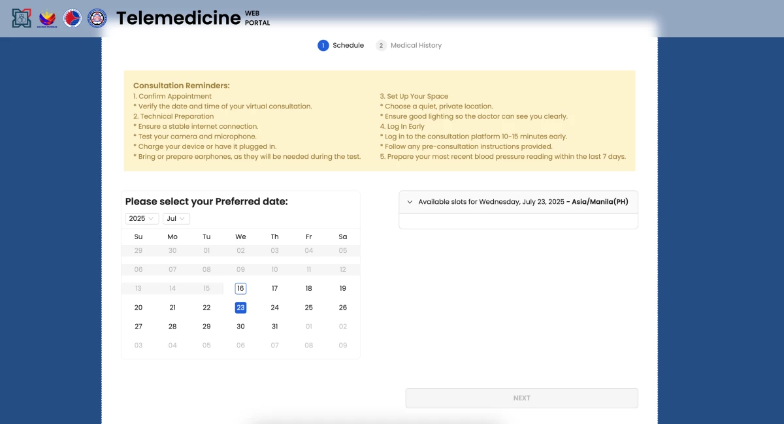The height and width of the screenshot is (424, 784).
Task: Click the step 2 Medical History circle icon
Action: point(381,45)
